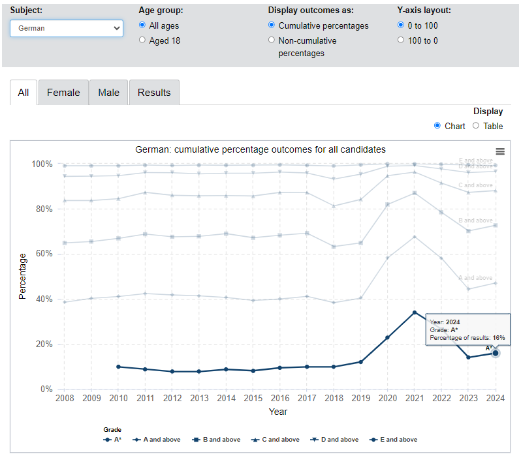
Task: Toggle B and above legend series
Action: [216, 440]
